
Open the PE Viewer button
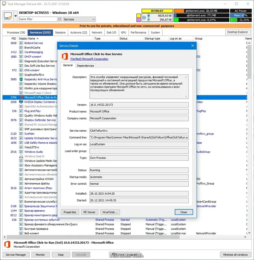coord(89,212)
